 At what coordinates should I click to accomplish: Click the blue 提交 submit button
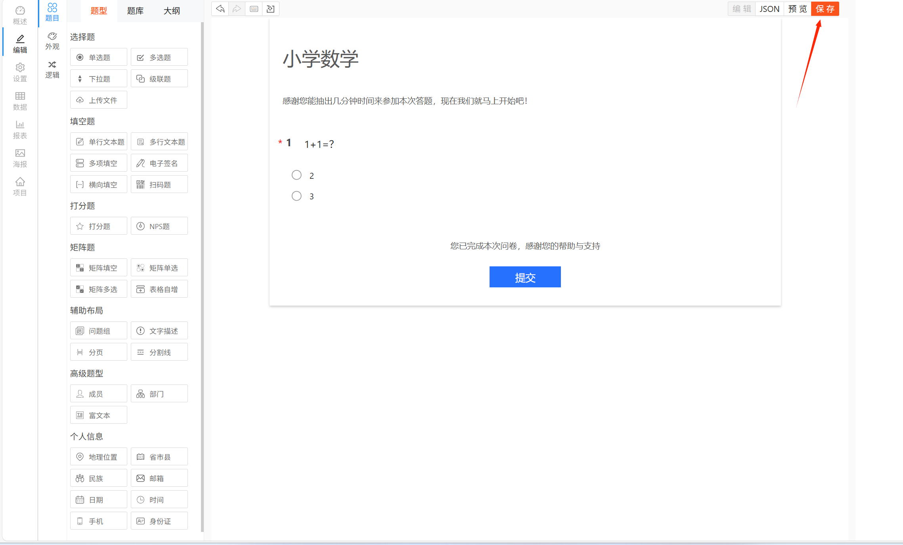tap(525, 277)
